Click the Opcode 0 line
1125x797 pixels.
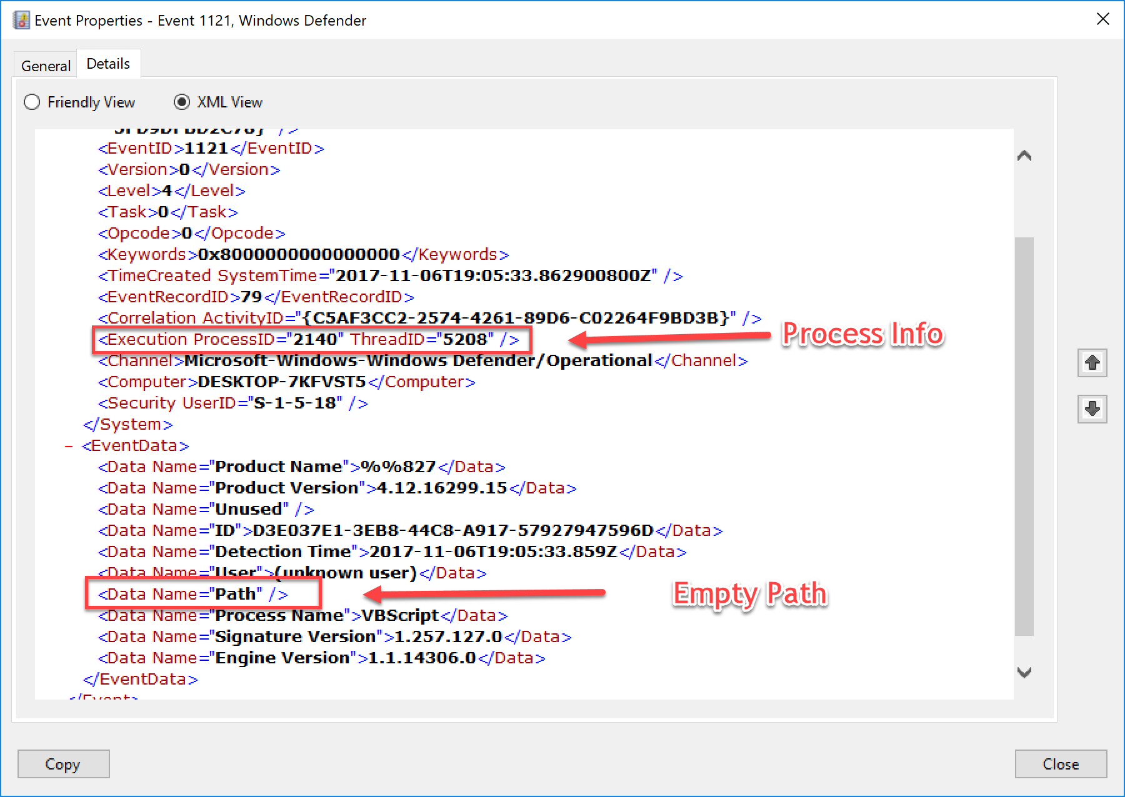192,234
